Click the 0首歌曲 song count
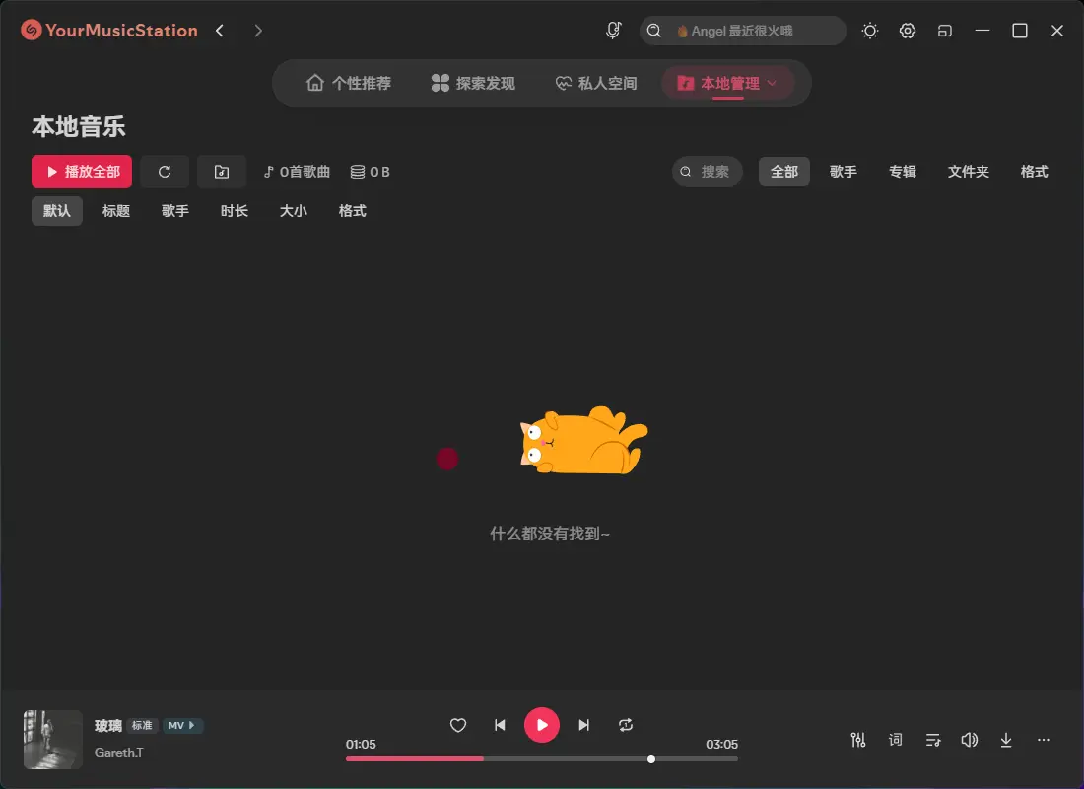This screenshot has height=789, width=1084. (x=297, y=172)
